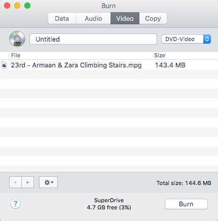Image resolution: width=218 pixels, height=221 pixels.
Task: Select the Video tab
Action: pos(125,18)
